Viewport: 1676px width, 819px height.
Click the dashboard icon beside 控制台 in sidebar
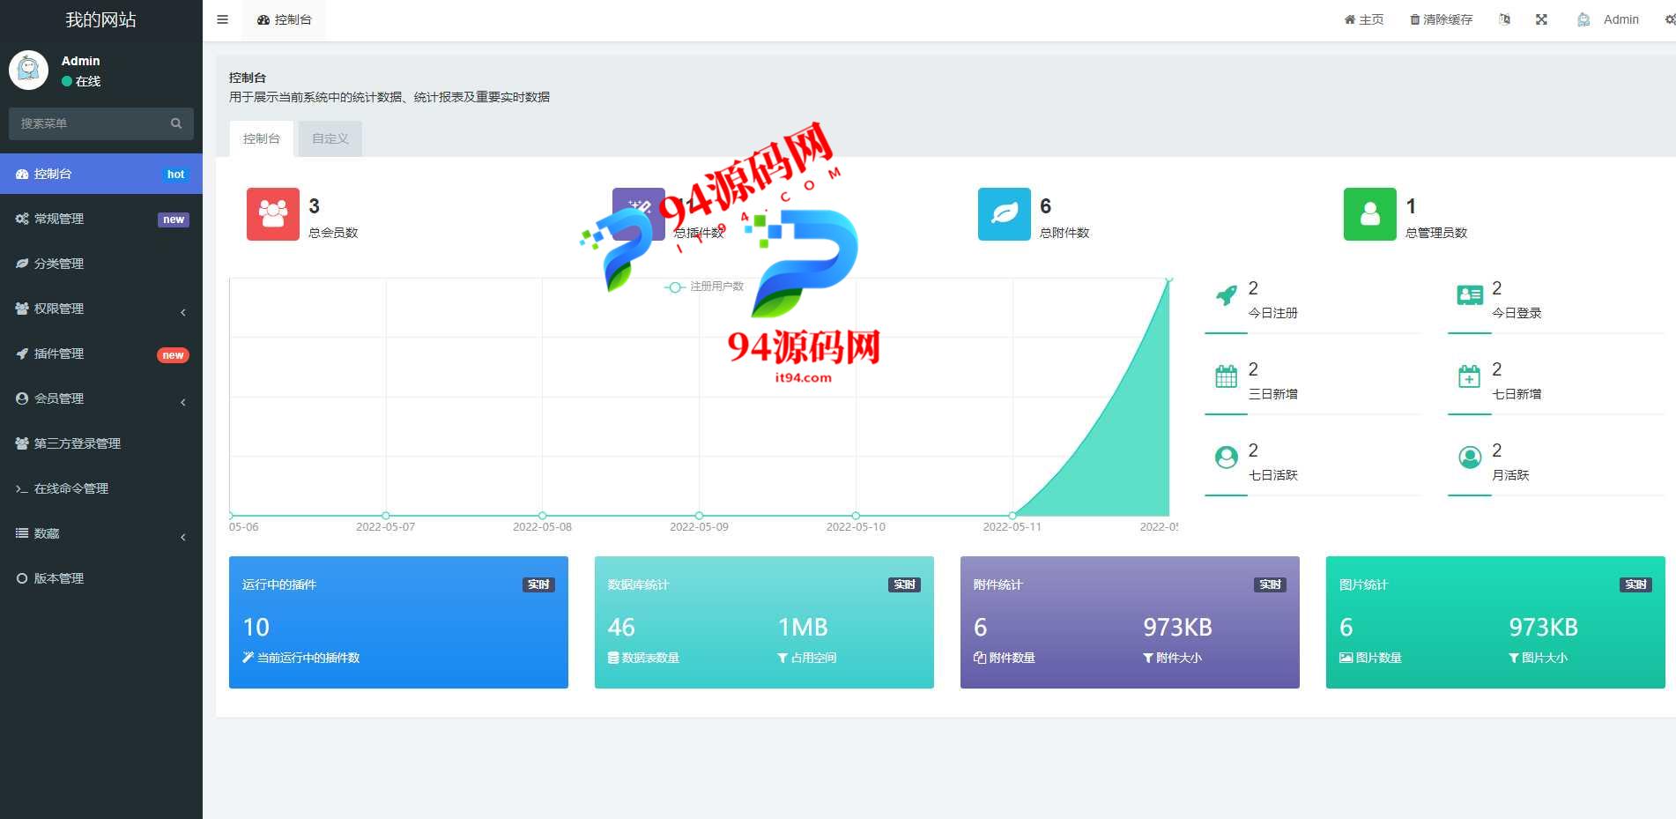(22, 175)
